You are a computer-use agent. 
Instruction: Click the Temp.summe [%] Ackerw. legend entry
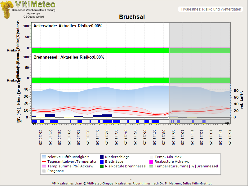coord(67,166)
